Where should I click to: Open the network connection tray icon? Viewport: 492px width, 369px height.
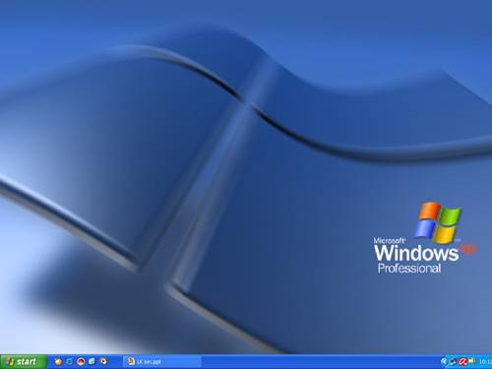coord(454,362)
